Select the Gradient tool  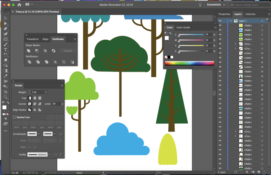click(x=5, y=71)
